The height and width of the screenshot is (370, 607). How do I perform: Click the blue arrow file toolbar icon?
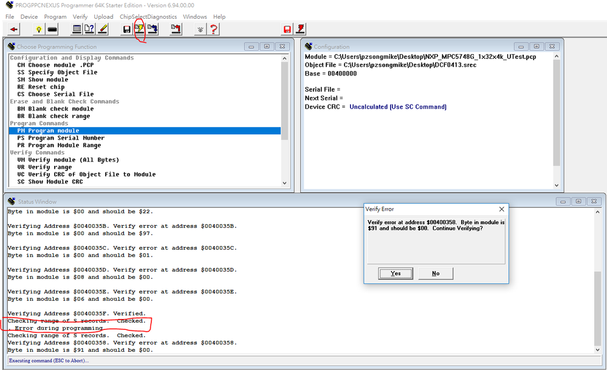[153, 29]
